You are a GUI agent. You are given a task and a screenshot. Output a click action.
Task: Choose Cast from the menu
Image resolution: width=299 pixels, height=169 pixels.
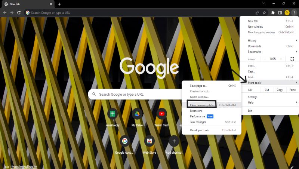(x=269, y=71)
